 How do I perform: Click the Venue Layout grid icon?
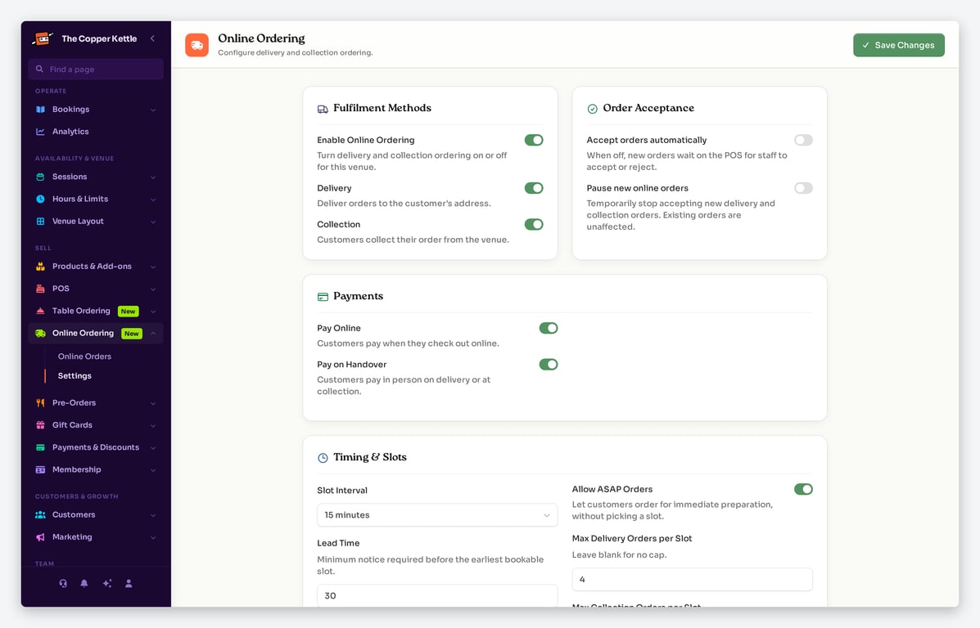click(x=40, y=222)
